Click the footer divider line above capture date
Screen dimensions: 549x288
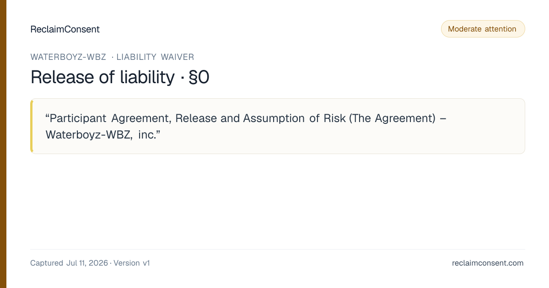(278, 249)
